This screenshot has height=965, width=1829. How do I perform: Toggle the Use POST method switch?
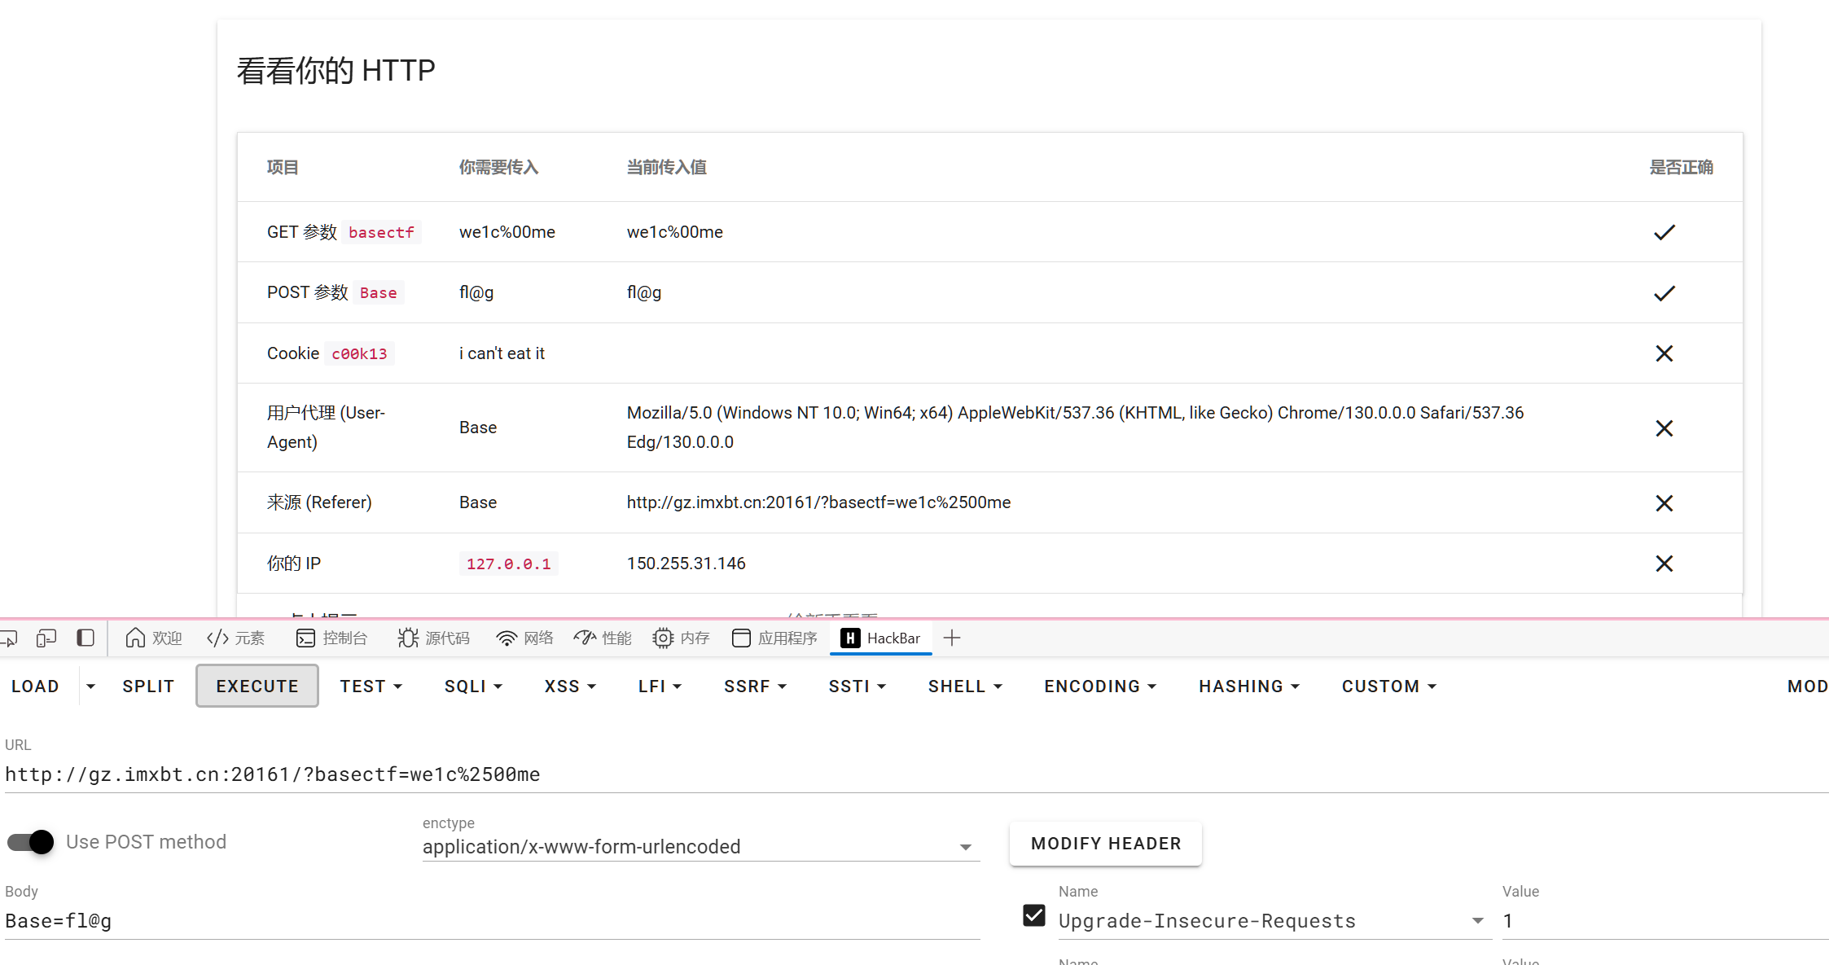(x=31, y=841)
